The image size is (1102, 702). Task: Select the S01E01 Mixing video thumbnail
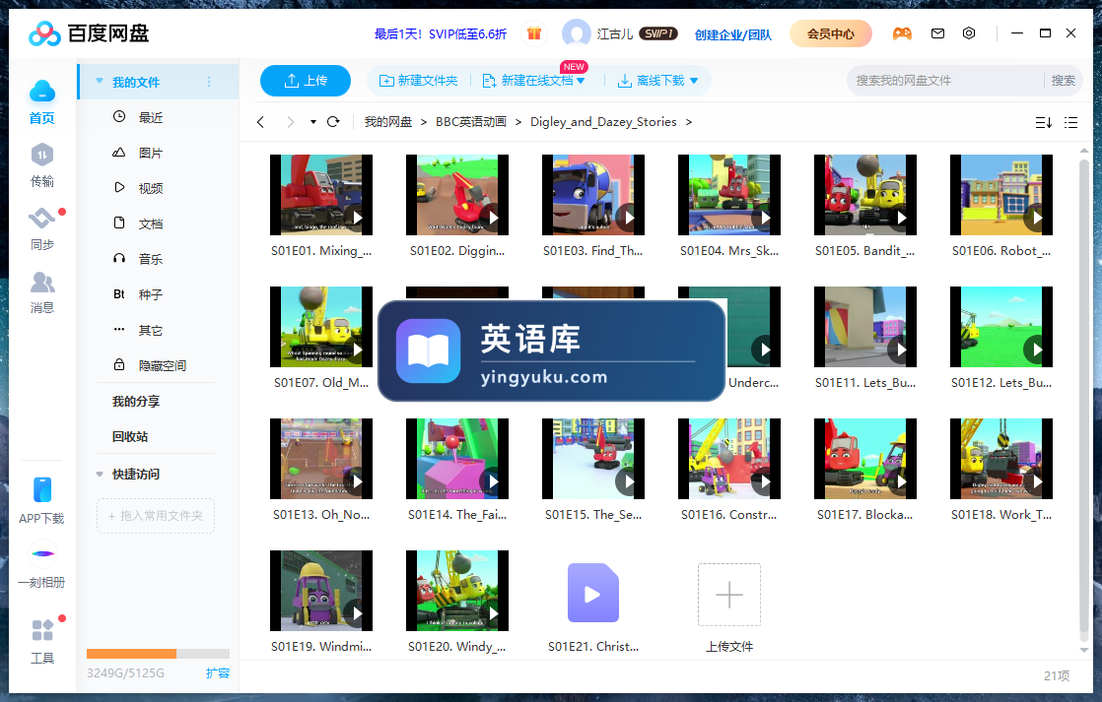[321, 195]
